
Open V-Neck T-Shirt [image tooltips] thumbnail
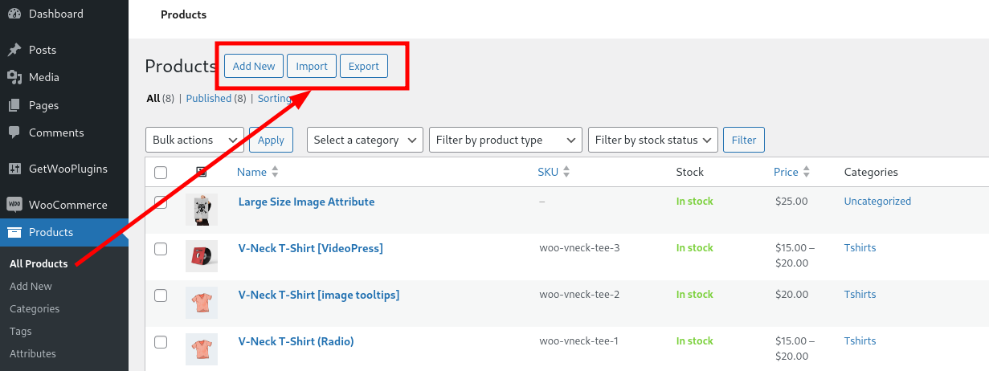click(201, 303)
